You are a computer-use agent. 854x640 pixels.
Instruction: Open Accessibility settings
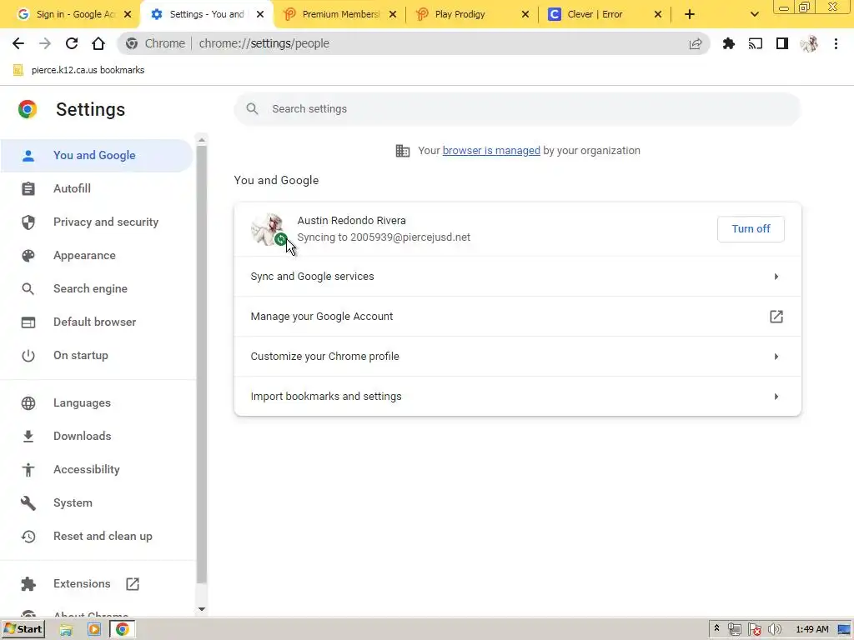[97, 470]
